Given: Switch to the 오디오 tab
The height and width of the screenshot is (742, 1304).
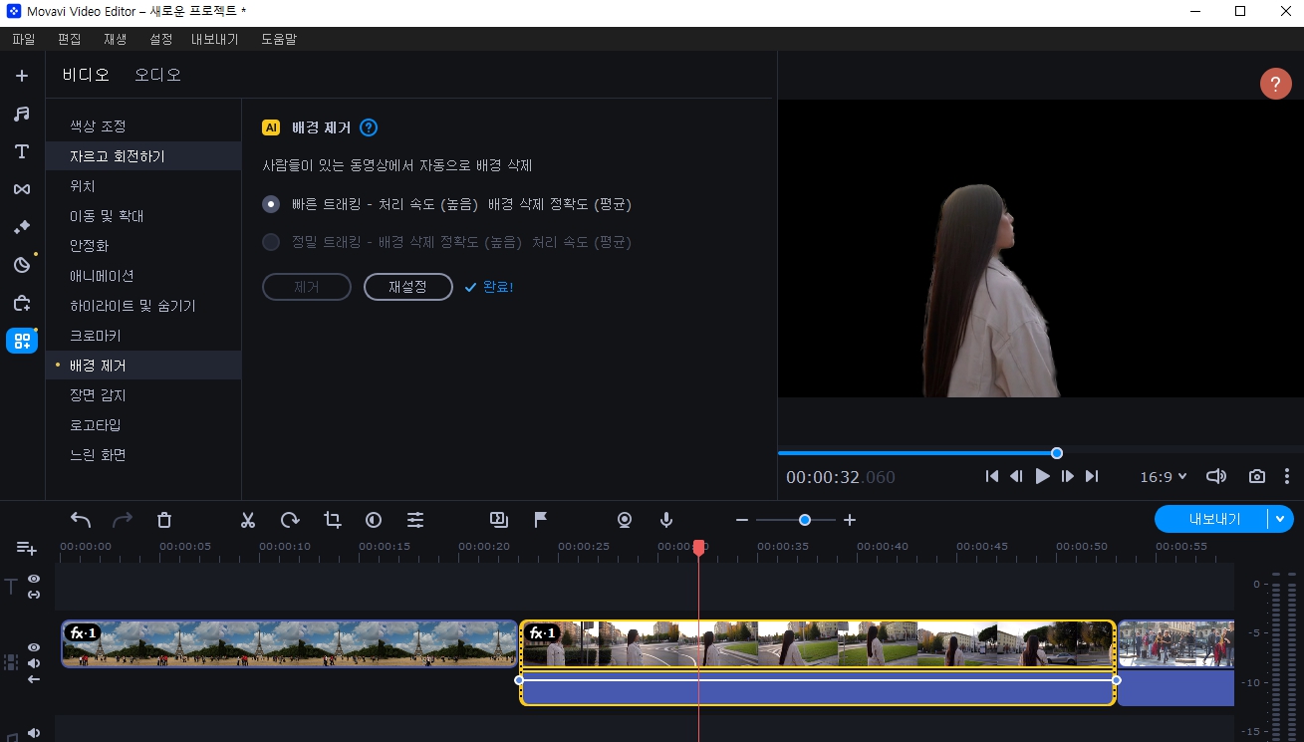Looking at the screenshot, I should [157, 75].
